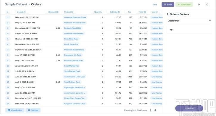The height and width of the screenshot is (116, 216).
Task: Download the full results icon
Action: [x=150, y=110]
